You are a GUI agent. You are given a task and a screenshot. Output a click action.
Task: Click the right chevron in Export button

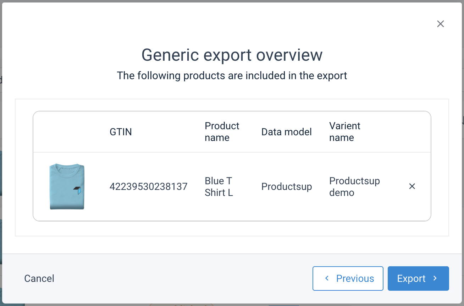pyautogui.click(x=435, y=278)
